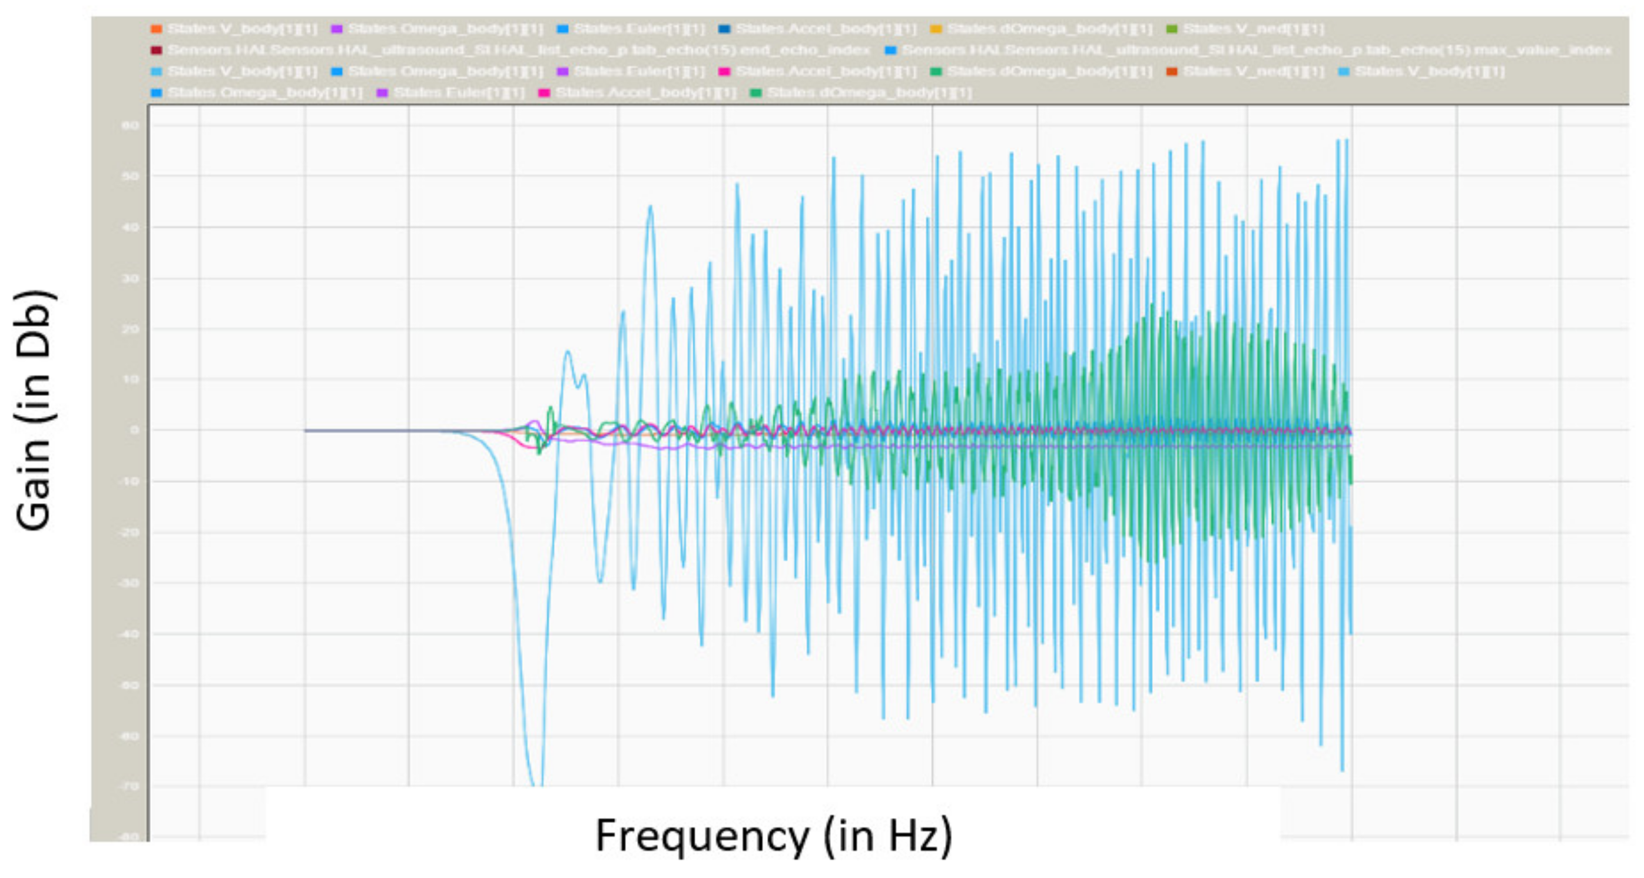The height and width of the screenshot is (878, 1644).
Task: Click light-blue curve's deepest trough near -70 dB
Action: tap(538, 783)
